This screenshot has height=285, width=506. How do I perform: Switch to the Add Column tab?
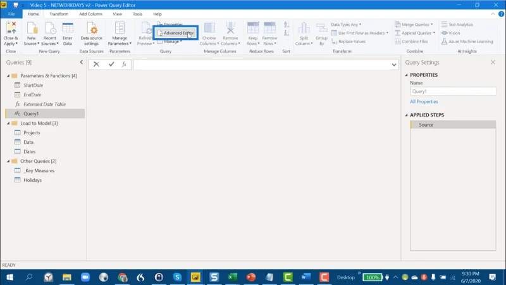pos(90,14)
